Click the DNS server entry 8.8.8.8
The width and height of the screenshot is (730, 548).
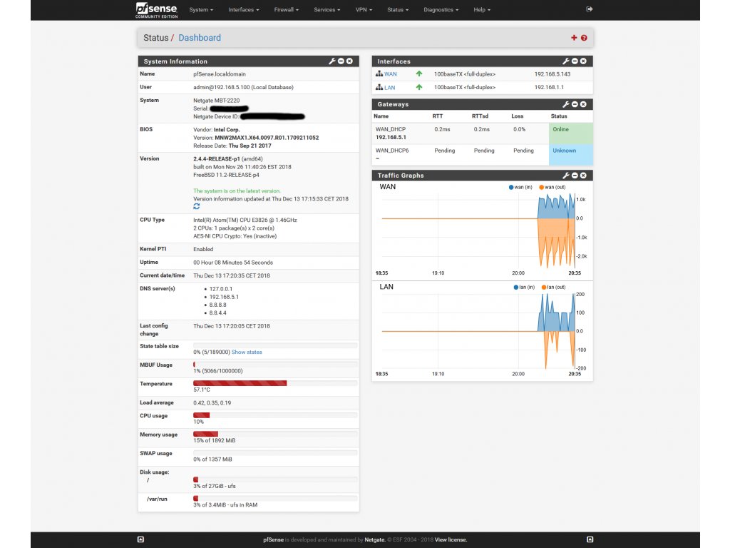pyautogui.click(x=218, y=305)
